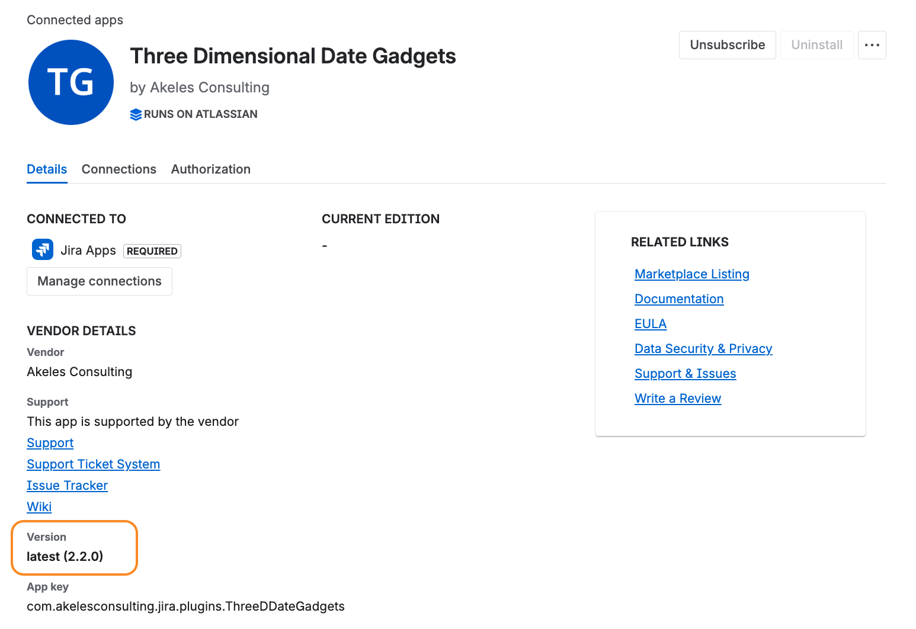Click the Uninstall button
The image size is (916, 629).
pyautogui.click(x=816, y=45)
